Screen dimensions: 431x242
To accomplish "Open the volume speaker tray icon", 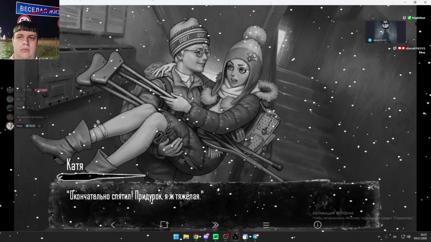I will (408, 237).
